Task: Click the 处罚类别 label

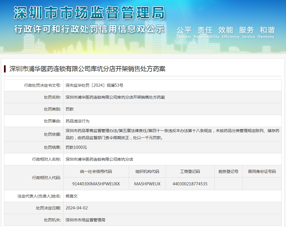Action: pyautogui.click(x=52, y=109)
